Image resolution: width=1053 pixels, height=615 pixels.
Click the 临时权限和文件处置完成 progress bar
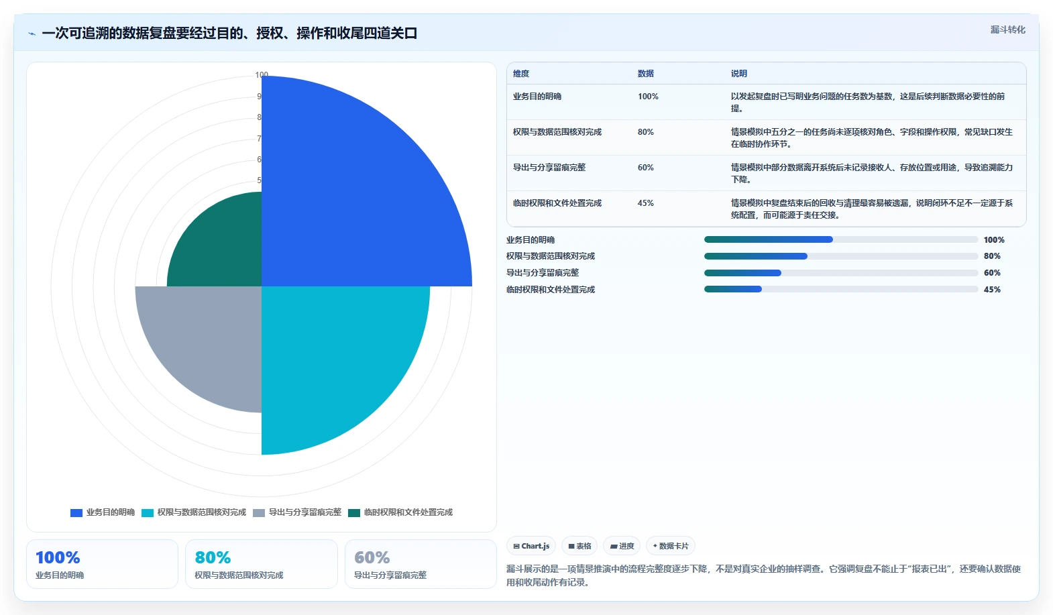(841, 290)
